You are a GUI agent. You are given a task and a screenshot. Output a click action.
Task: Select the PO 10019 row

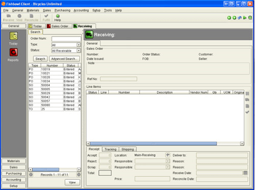click(x=55, y=69)
